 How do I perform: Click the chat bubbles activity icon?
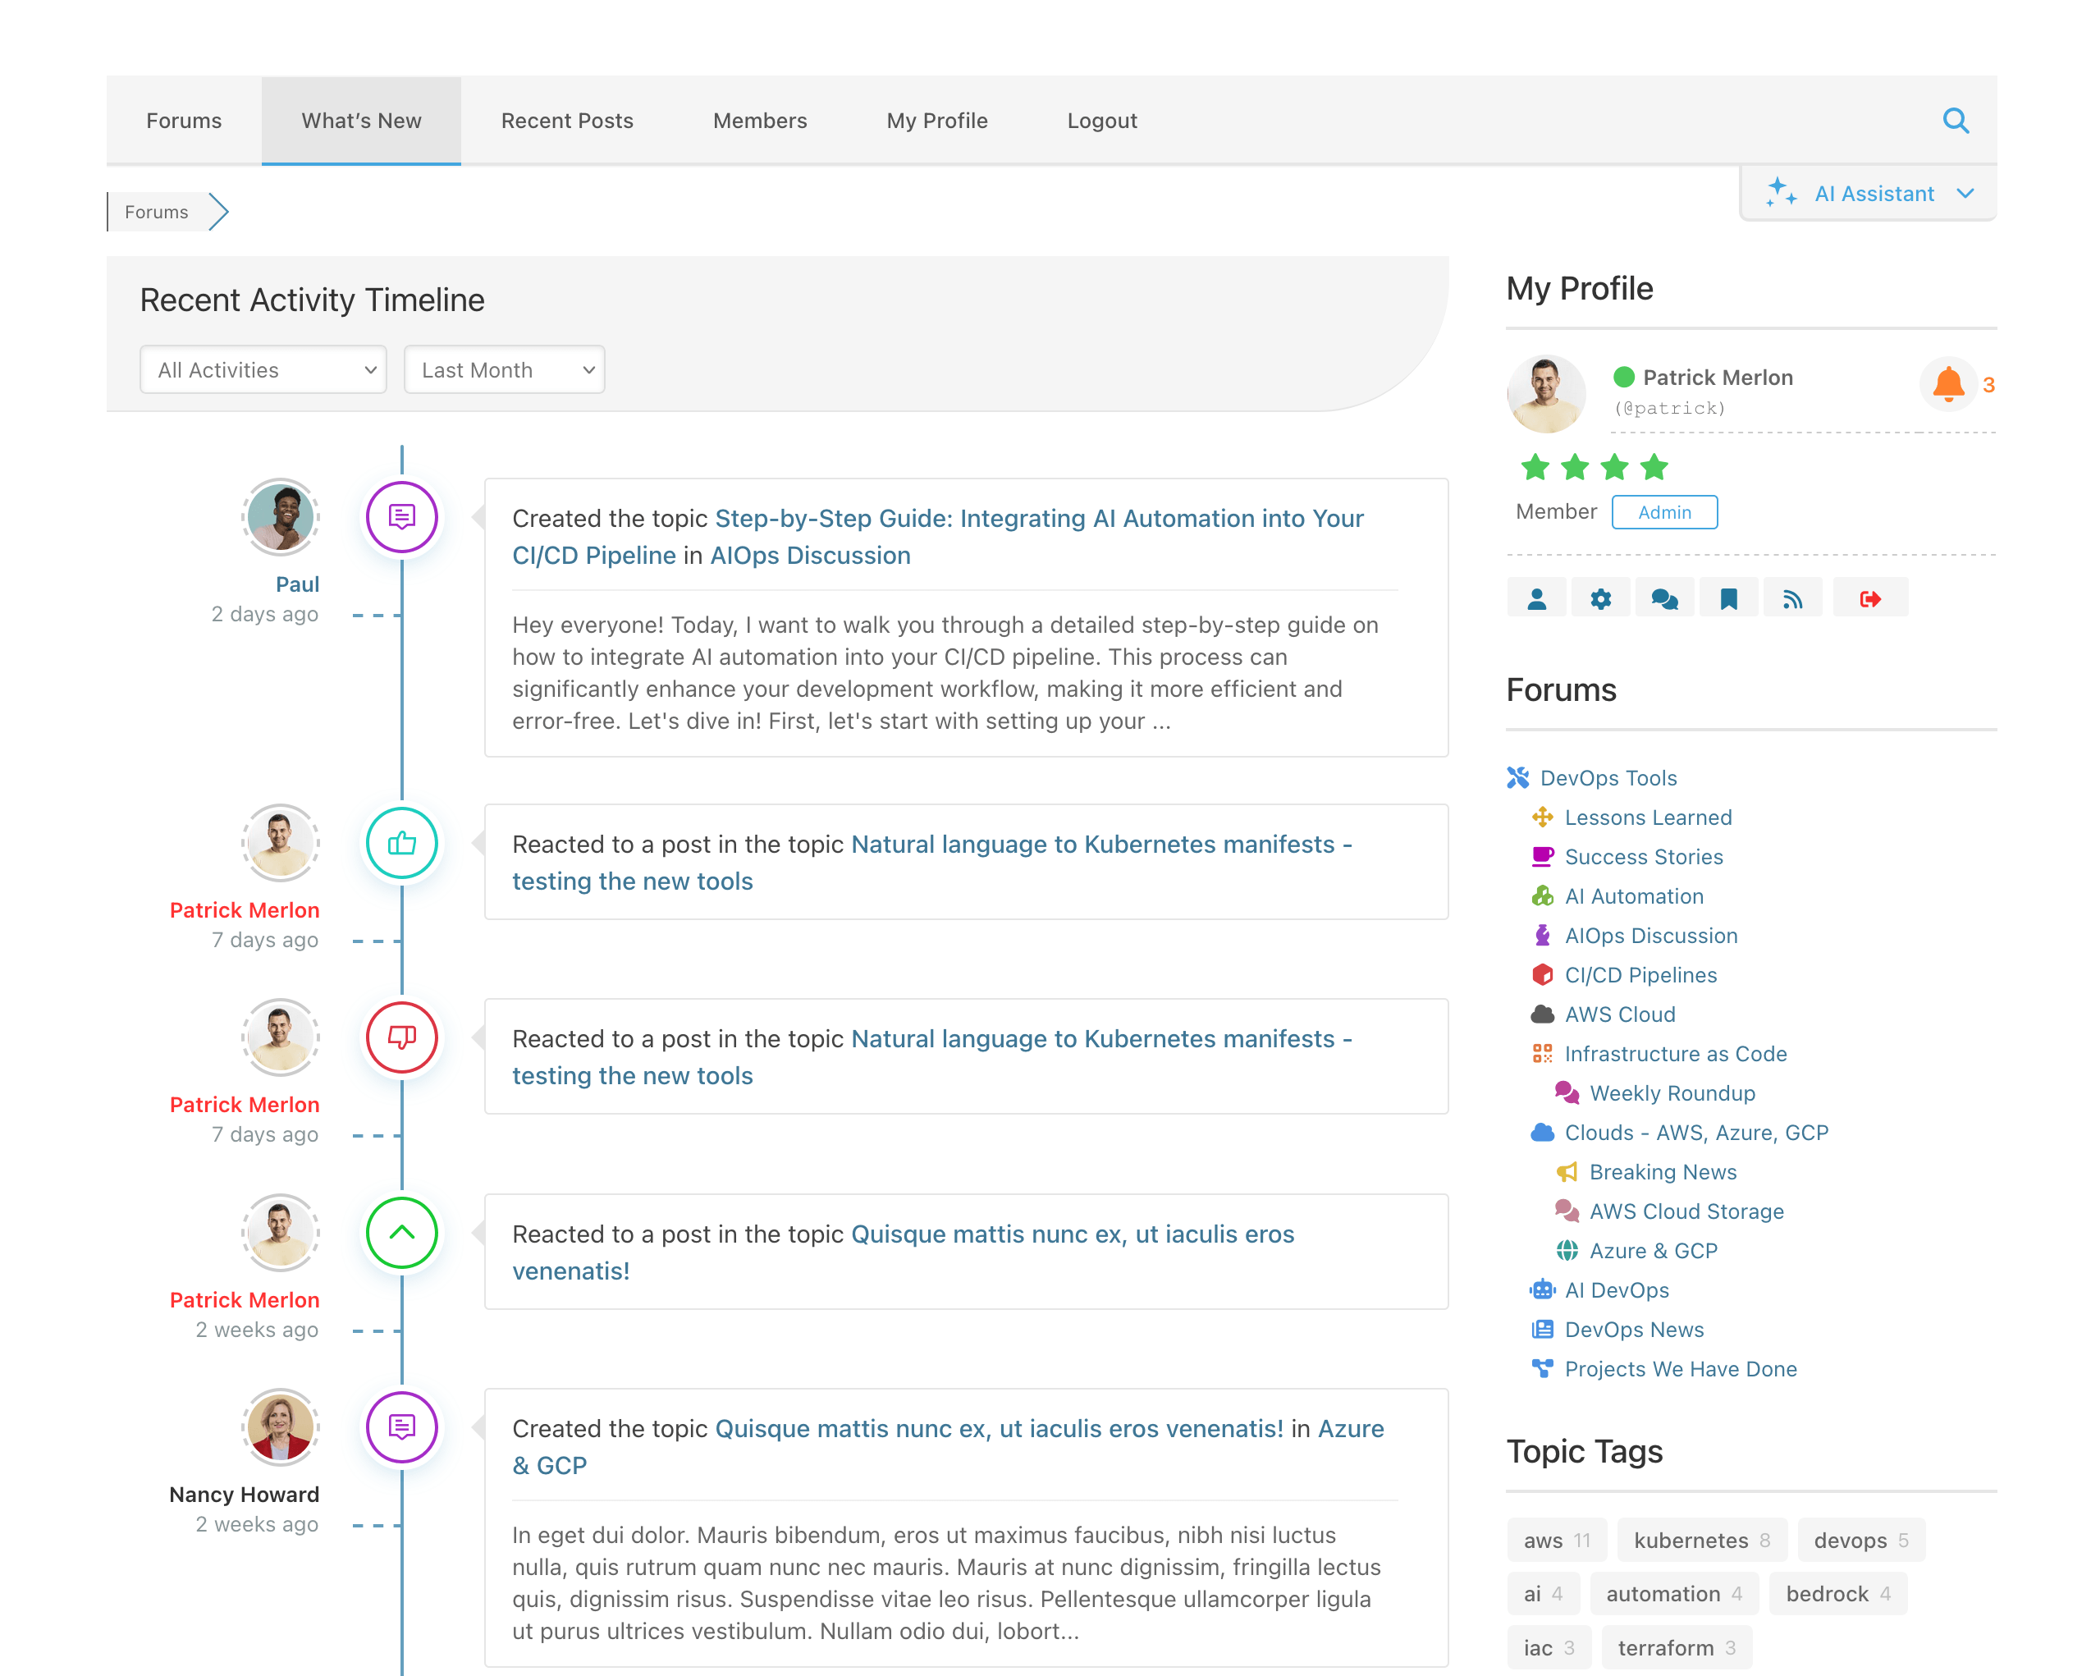1664,598
